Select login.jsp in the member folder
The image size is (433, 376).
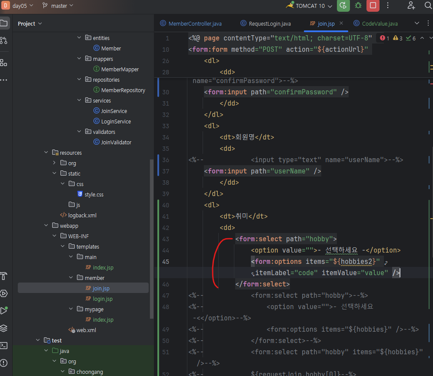tap(99, 299)
